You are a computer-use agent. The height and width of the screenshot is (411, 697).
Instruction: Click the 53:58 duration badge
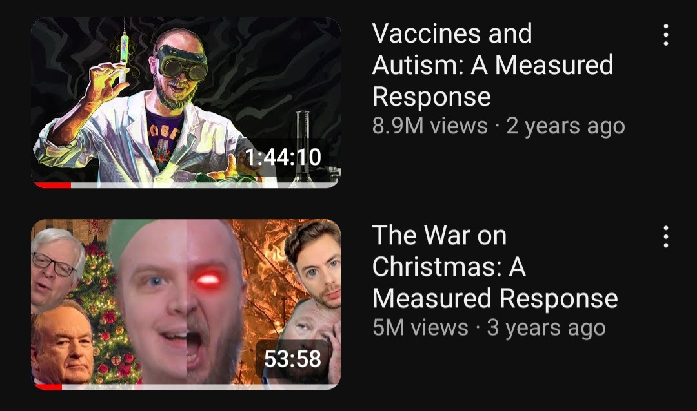pyautogui.click(x=292, y=359)
